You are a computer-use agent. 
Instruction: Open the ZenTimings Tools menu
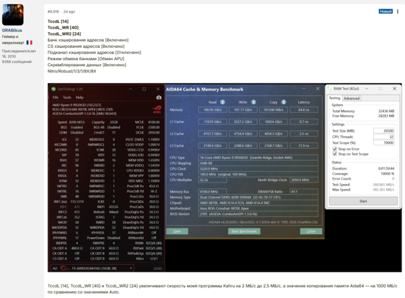click(67, 97)
